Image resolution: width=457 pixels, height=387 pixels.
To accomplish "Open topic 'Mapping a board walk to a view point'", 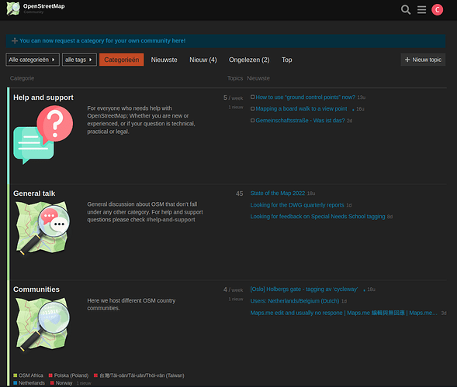I will coord(301,108).
